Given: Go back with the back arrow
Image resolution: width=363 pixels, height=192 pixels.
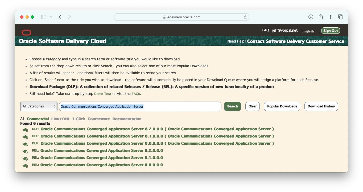Looking at the screenshot, I should (x=60, y=17).
